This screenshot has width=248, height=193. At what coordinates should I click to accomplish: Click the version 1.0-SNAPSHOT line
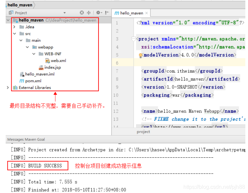[x=183, y=87]
